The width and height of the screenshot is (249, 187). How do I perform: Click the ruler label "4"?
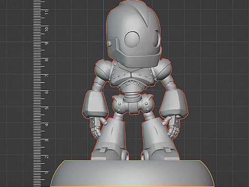47,124
